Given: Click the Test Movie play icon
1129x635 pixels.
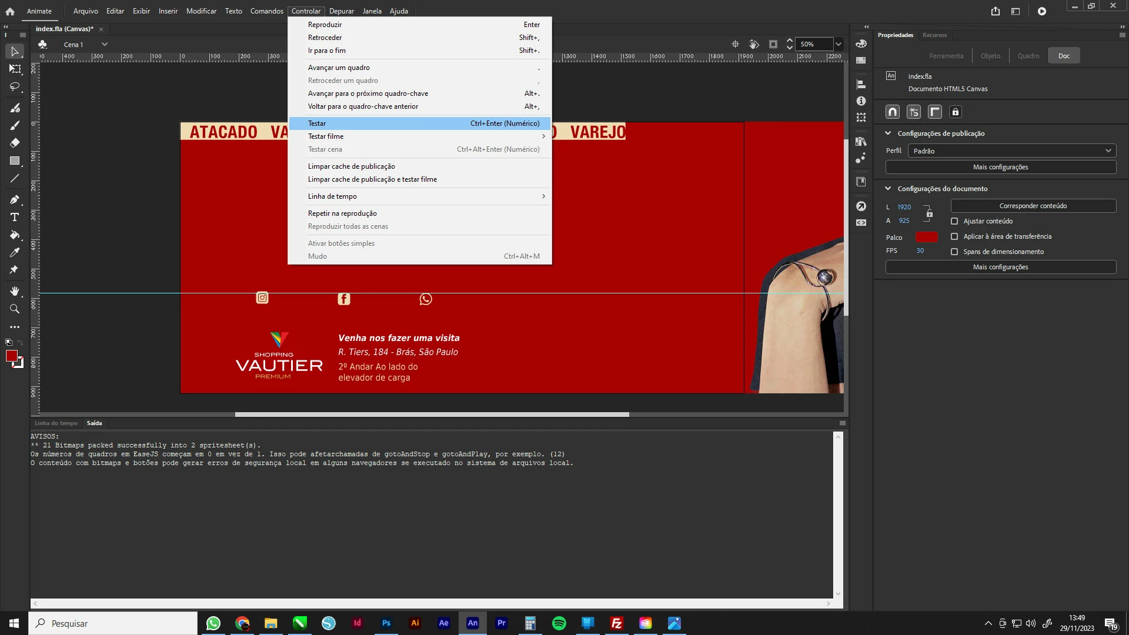Looking at the screenshot, I should (x=1041, y=11).
